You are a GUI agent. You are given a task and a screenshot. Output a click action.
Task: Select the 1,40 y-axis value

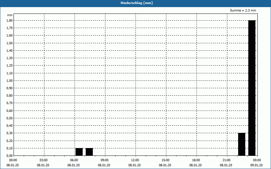click(9, 50)
